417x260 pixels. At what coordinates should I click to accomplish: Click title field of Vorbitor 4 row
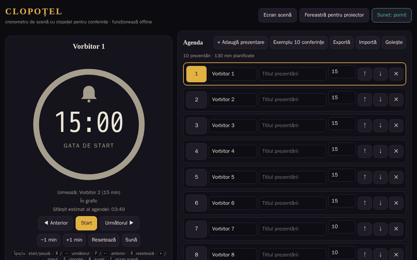point(293,151)
